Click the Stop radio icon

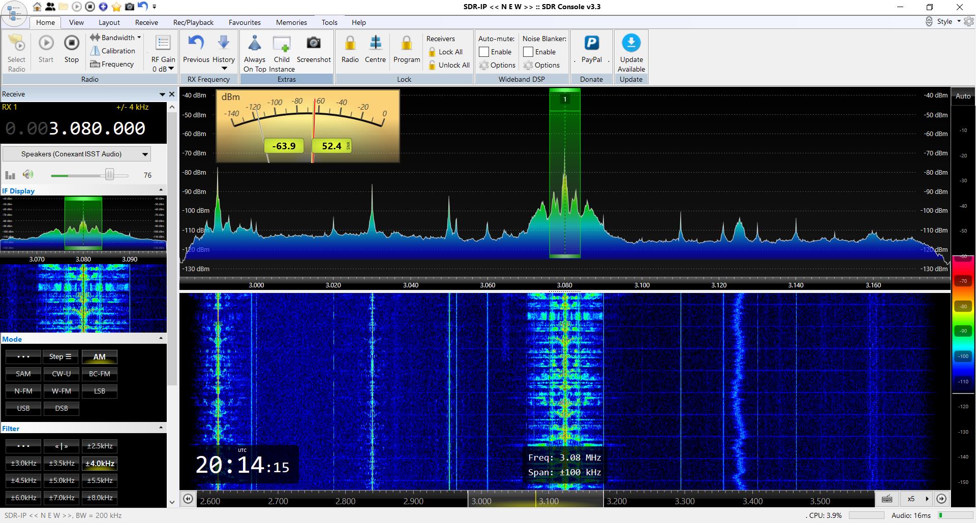pyautogui.click(x=71, y=44)
